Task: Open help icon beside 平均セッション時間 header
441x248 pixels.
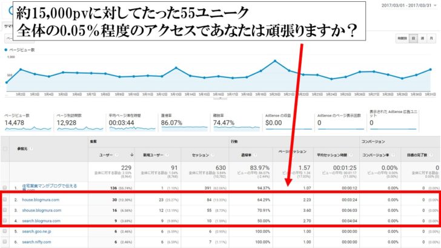Action: pyautogui.click(x=351, y=155)
